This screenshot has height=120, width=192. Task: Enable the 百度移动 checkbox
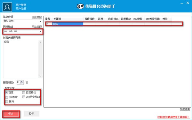pyautogui.click(x=24, y=93)
